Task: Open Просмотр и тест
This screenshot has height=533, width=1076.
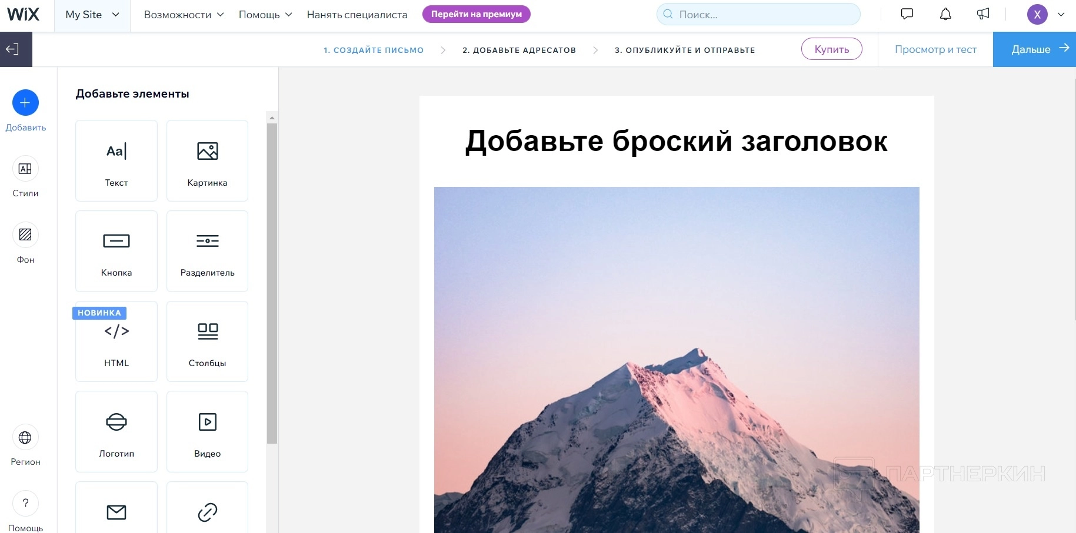Action: tap(935, 49)
